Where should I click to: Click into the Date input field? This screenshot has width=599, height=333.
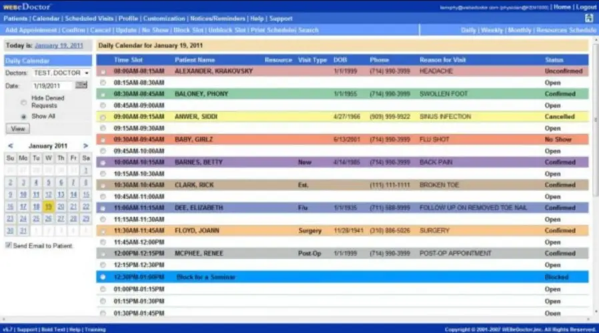tap(52, 85)
